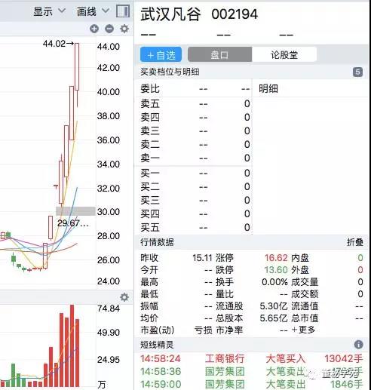Collapse market data with 折叠

pyautogui.click(x=355, y=242)
